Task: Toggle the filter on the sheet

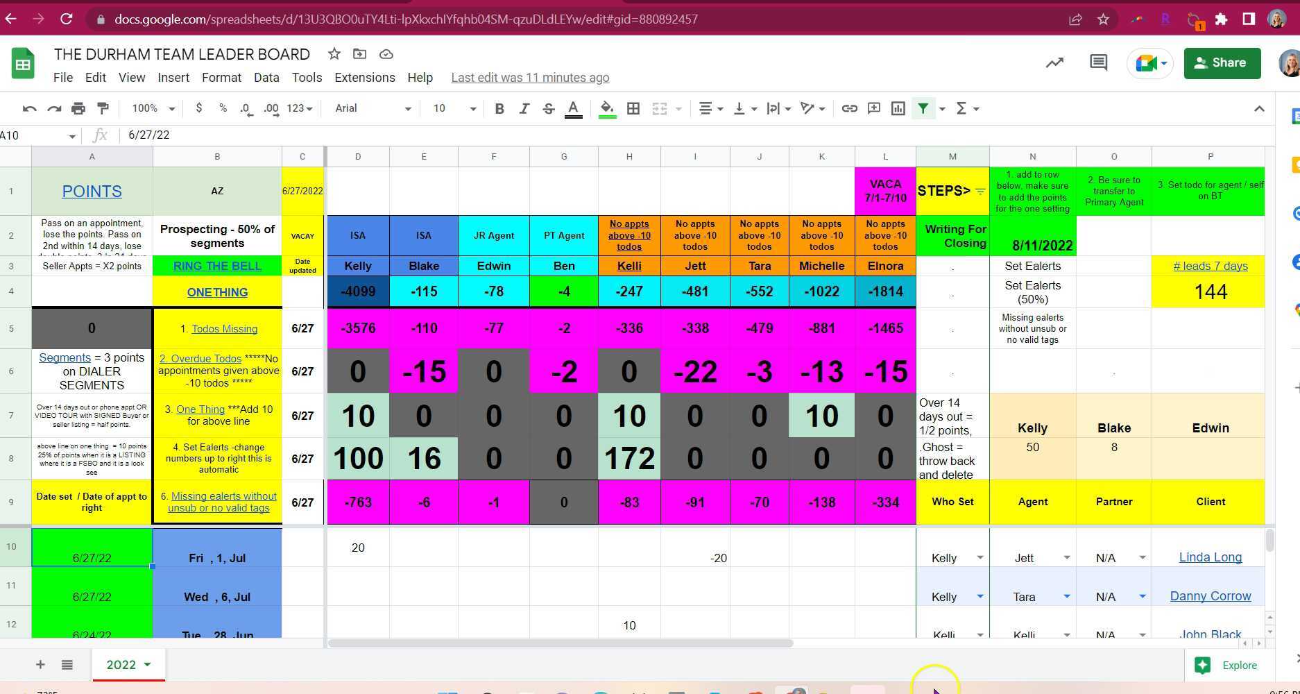Action: point(923,108)
